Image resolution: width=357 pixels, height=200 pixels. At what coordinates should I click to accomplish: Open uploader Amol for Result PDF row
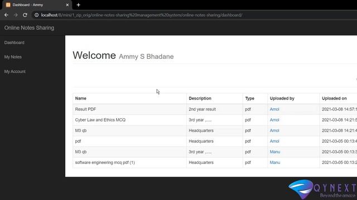click(x=274, y=109)
